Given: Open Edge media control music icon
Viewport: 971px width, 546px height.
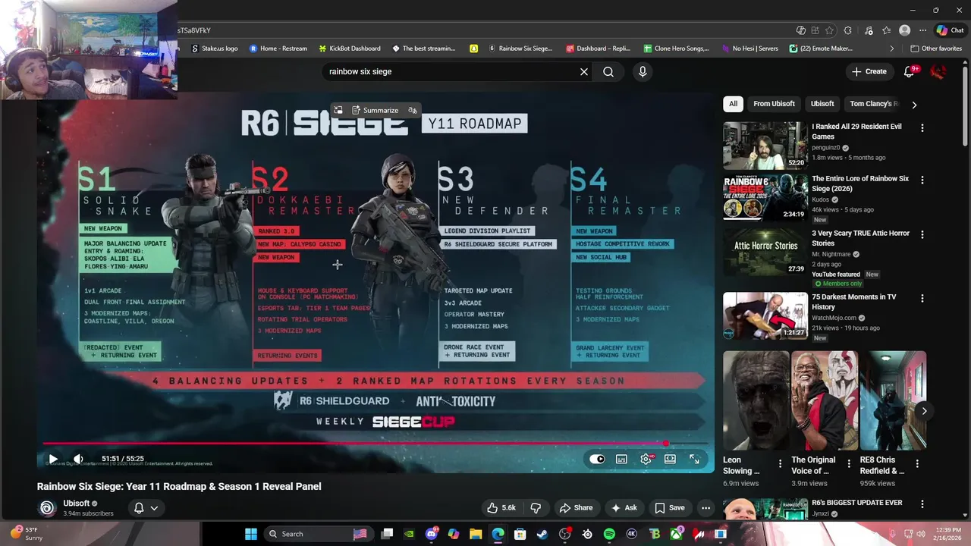Looking at the screenshot, I should [x=868, y=30].
